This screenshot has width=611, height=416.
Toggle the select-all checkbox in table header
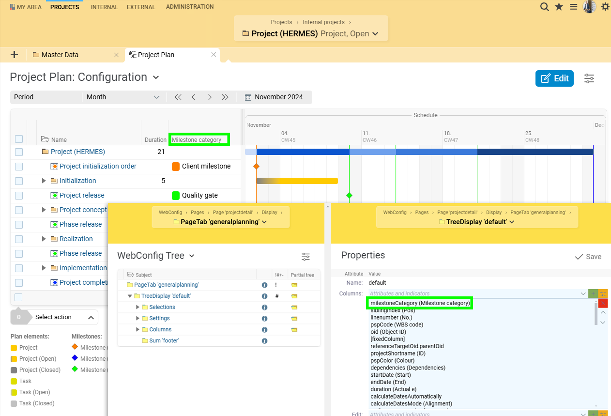(19, 139)
